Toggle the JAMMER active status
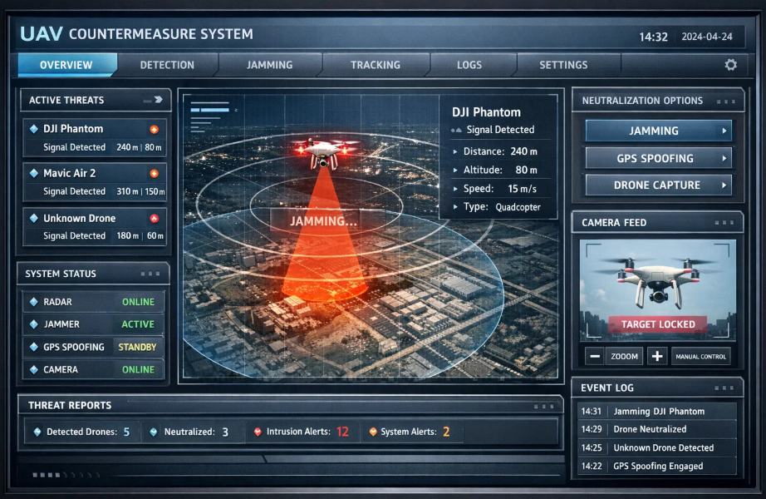Screen dimensions: 766x499 (x=138, y=324)
